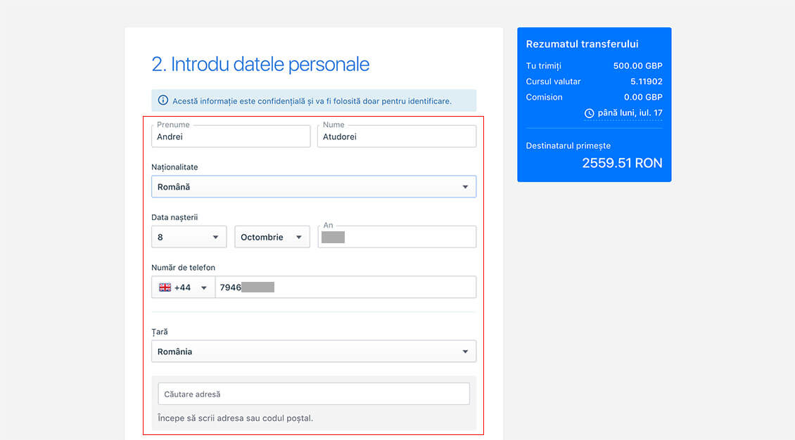Click the heading 2. Introdu datele personale
This screenshot has height=440, width=795.
[x=260, y=64]
